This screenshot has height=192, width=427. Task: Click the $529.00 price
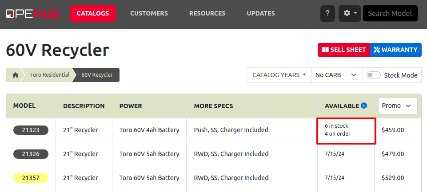pos(393,178)
